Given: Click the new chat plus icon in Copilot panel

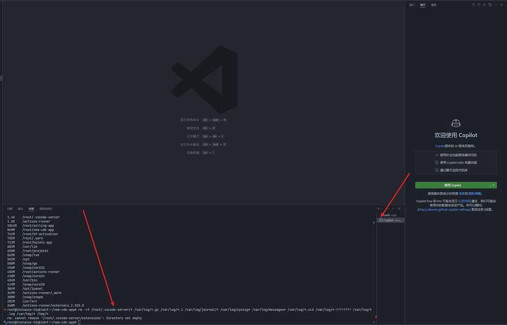Looking at the screenshot, I should [484, 5].
